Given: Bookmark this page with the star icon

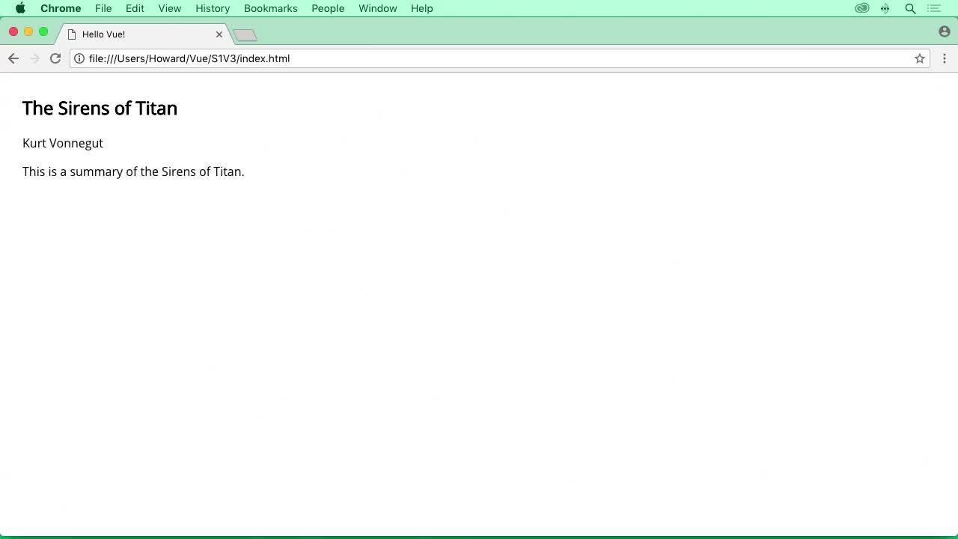Looking at the screenshot, I should point(920,58).
